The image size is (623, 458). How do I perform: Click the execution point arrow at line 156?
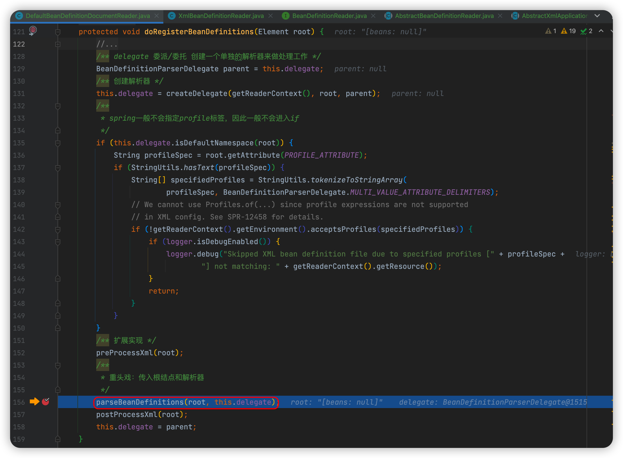click(x=34, y=402)
